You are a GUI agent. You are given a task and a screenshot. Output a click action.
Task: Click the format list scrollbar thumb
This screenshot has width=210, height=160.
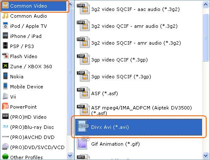(x=205, y=37)
